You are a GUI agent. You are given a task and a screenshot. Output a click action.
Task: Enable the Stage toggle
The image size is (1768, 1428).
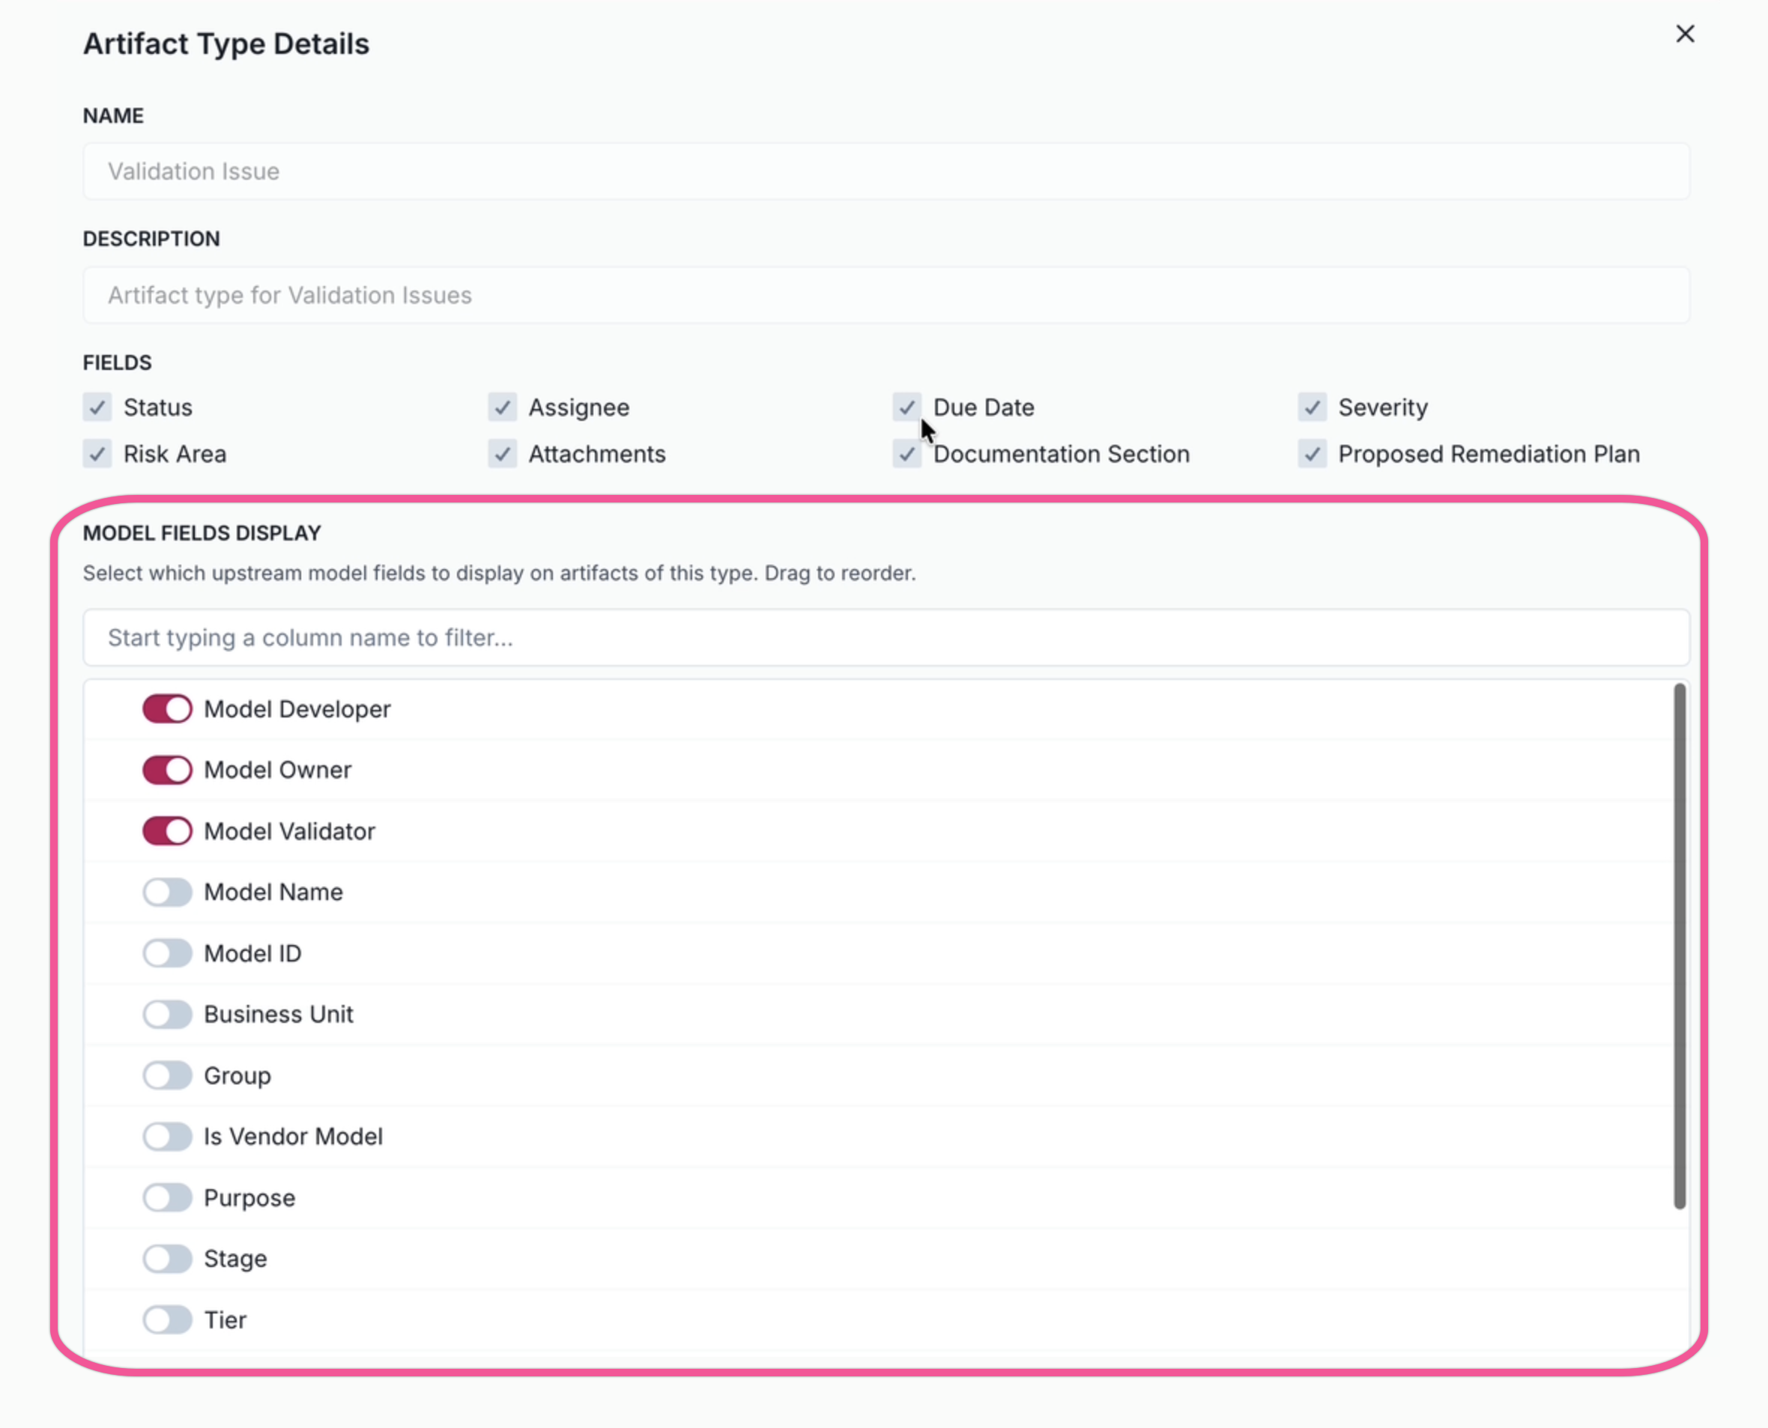(167, 1259)
